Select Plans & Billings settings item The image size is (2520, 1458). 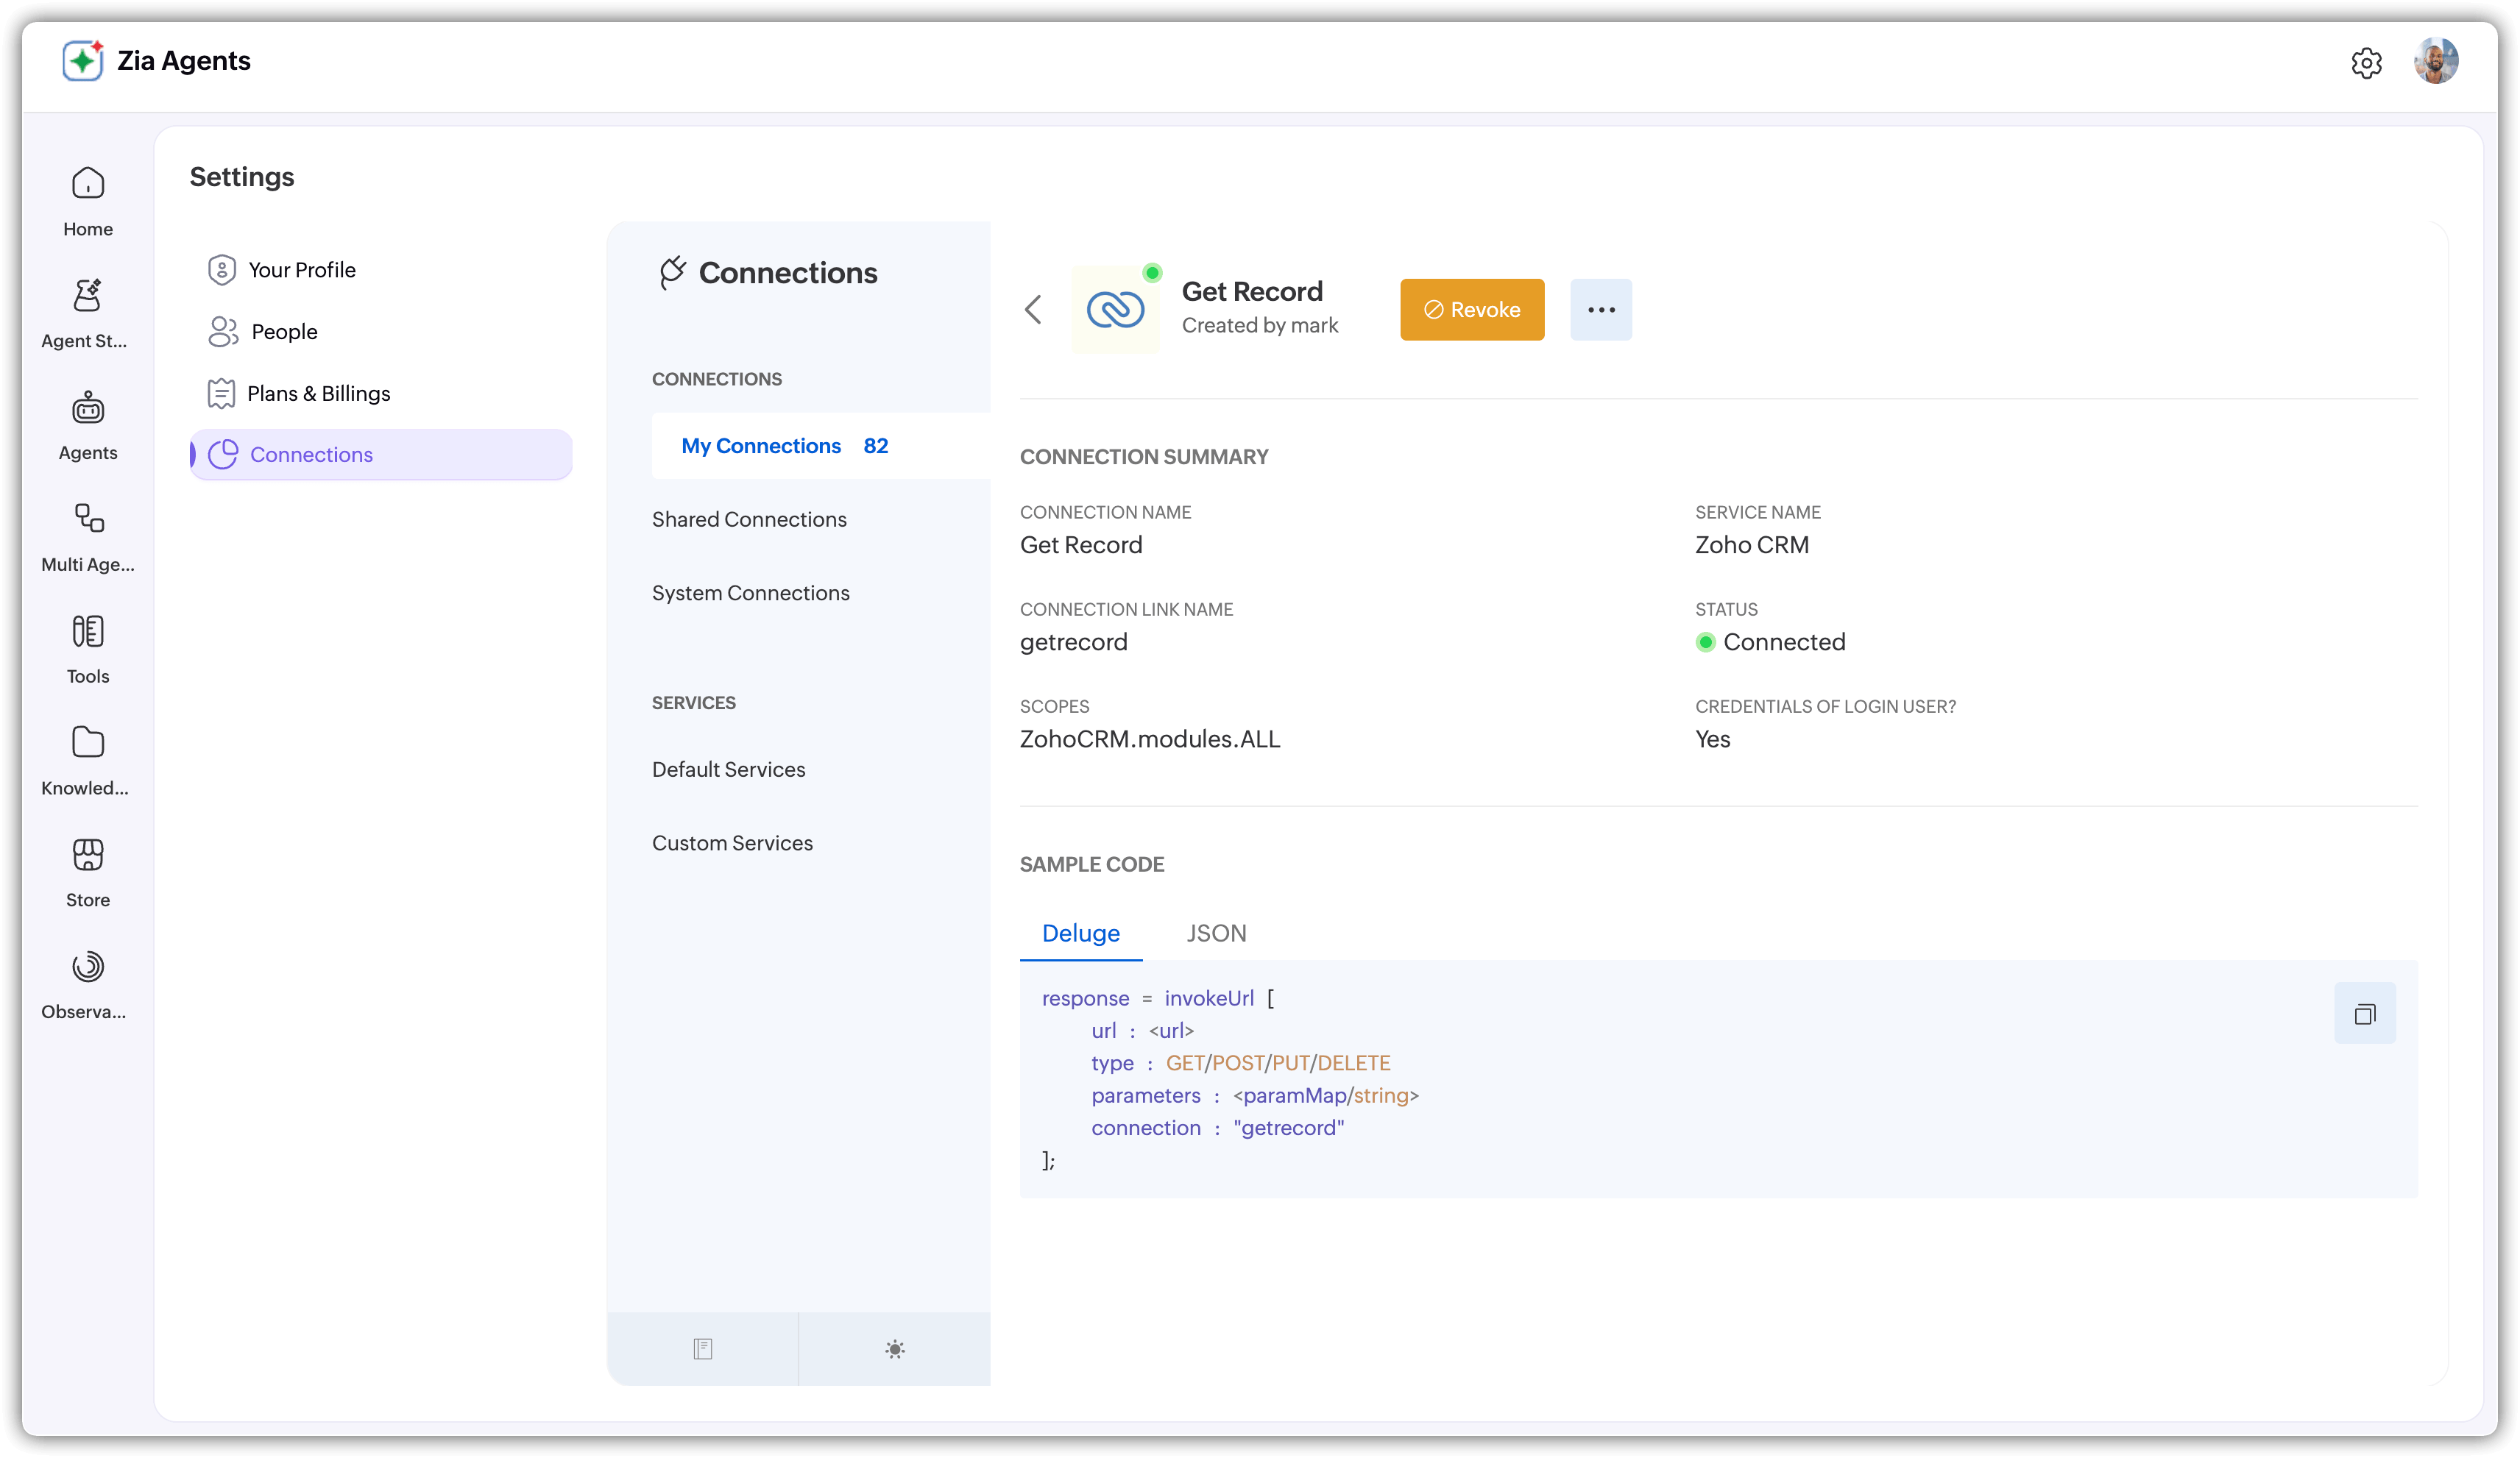click(318, 394)
